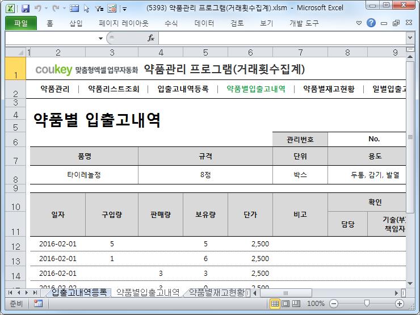Minimize the ribbon with the heart-shaped caret icon
Image resolution: width=420 pixels, height=315 pixels.
pyautogui.click(x=359, y=23)
